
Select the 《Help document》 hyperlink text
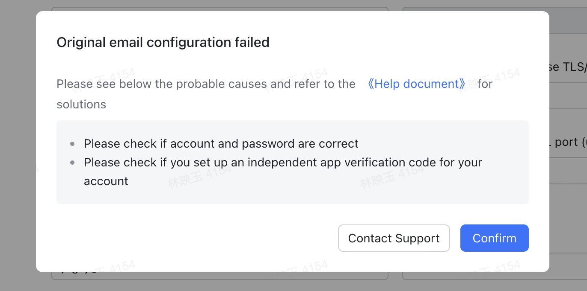point(417,84)
